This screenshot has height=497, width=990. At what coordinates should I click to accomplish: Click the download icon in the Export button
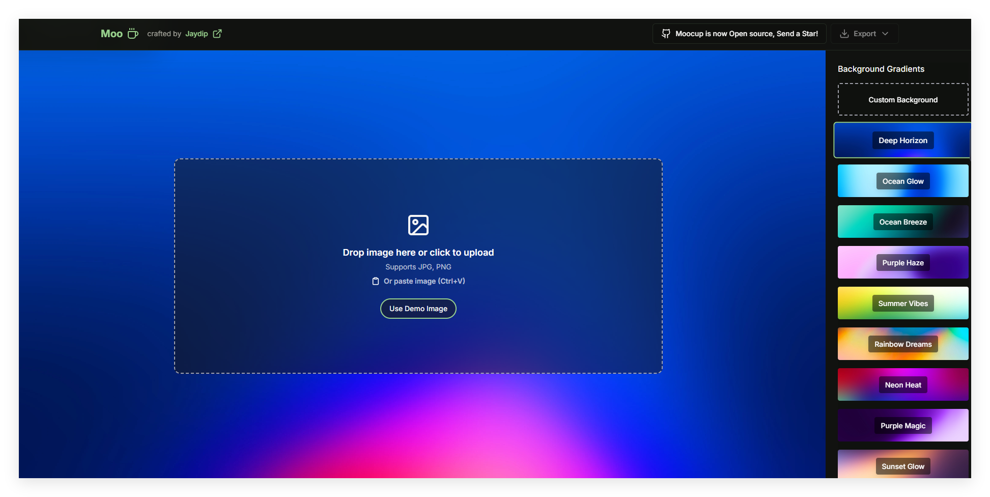pyautogui.click(x=844, y=34)
